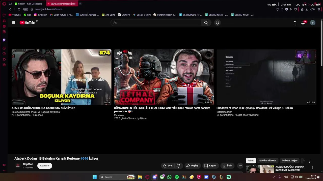This screenshot has height=181, width=323.
Task: Share the video with Paylaş
Action: (192, 166)
